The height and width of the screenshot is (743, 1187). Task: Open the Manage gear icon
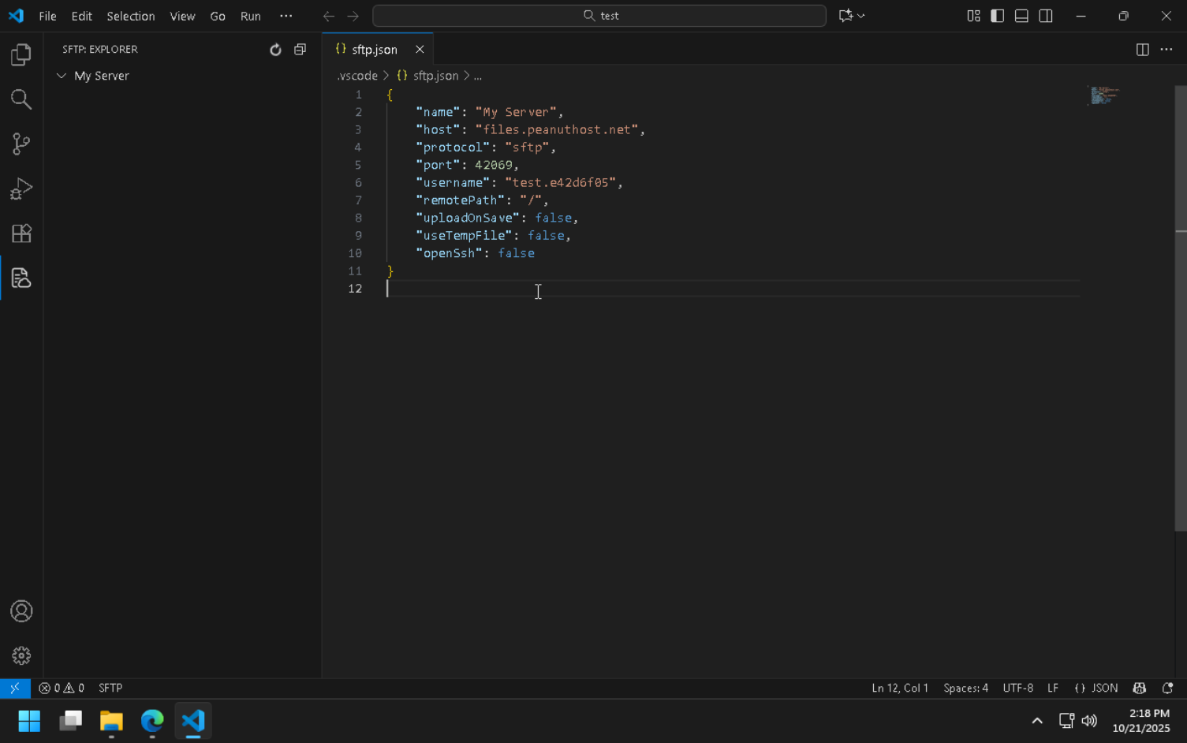[x=21, y=655]
